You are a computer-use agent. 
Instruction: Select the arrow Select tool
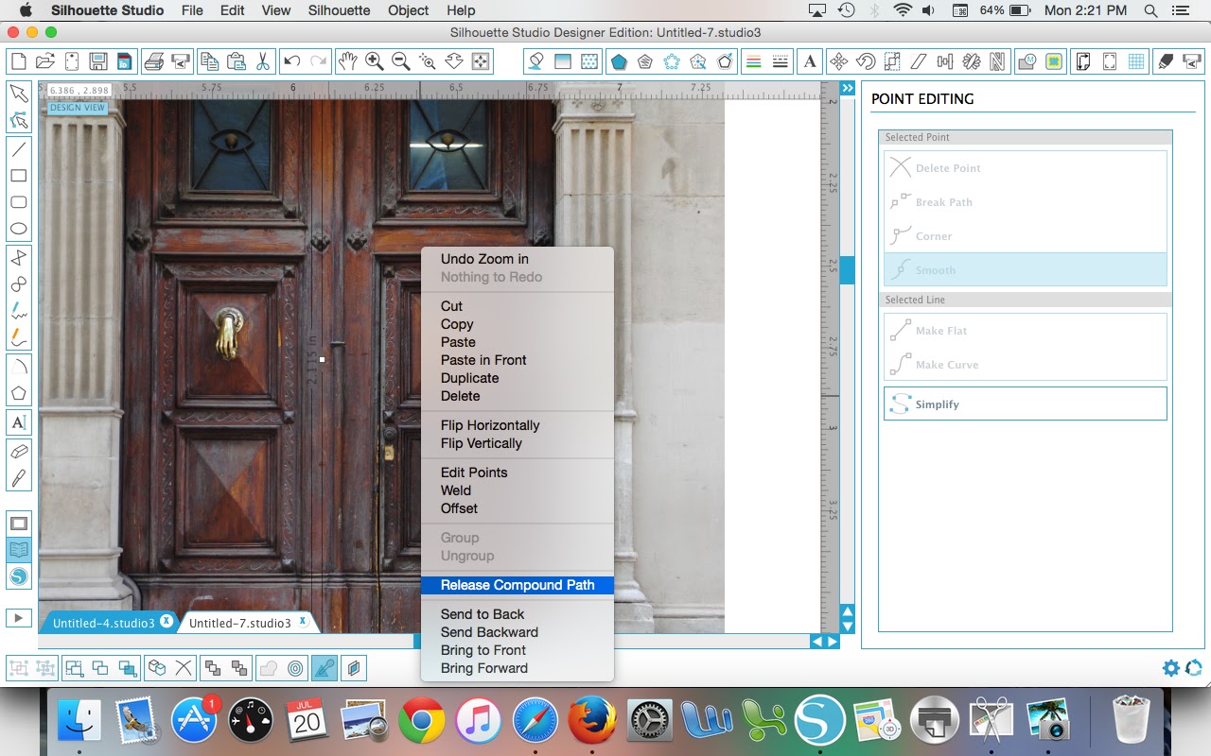coord(18,94)
